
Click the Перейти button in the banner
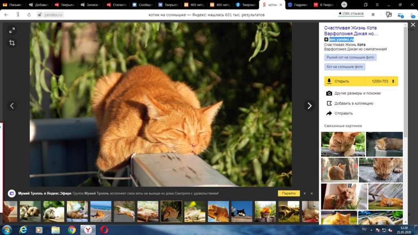[x=289, y=193]
